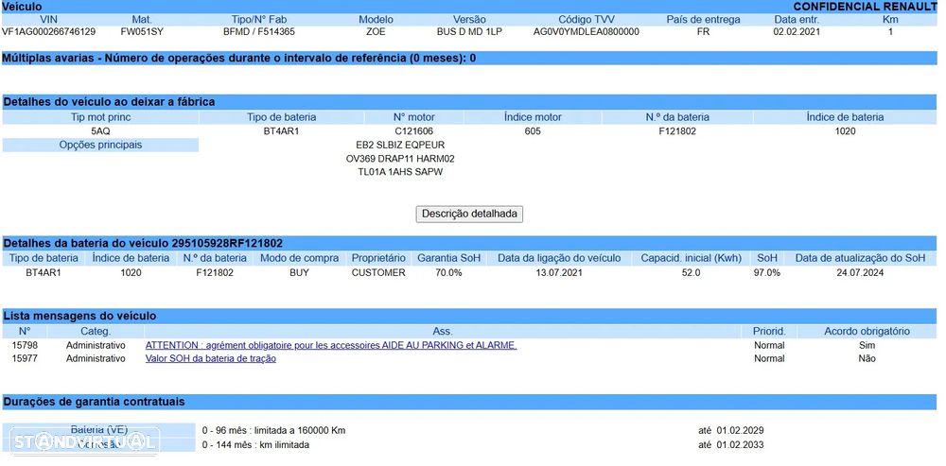This screenshot has width=946, height=466.
Task: Select the TVV code AG0V0YMDLEA0800000
Action: point(587,32)
